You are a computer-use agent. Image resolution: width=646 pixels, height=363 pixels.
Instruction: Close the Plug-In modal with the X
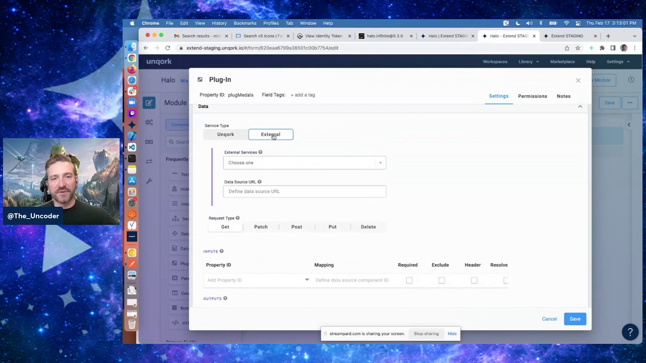click(x=578, y=81)
